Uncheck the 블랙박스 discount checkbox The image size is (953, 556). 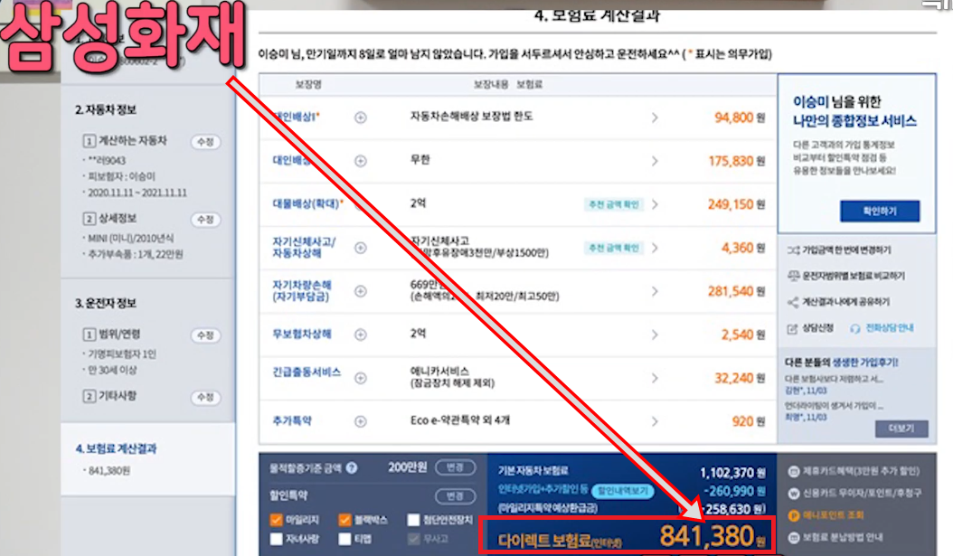tap(344, 520)
